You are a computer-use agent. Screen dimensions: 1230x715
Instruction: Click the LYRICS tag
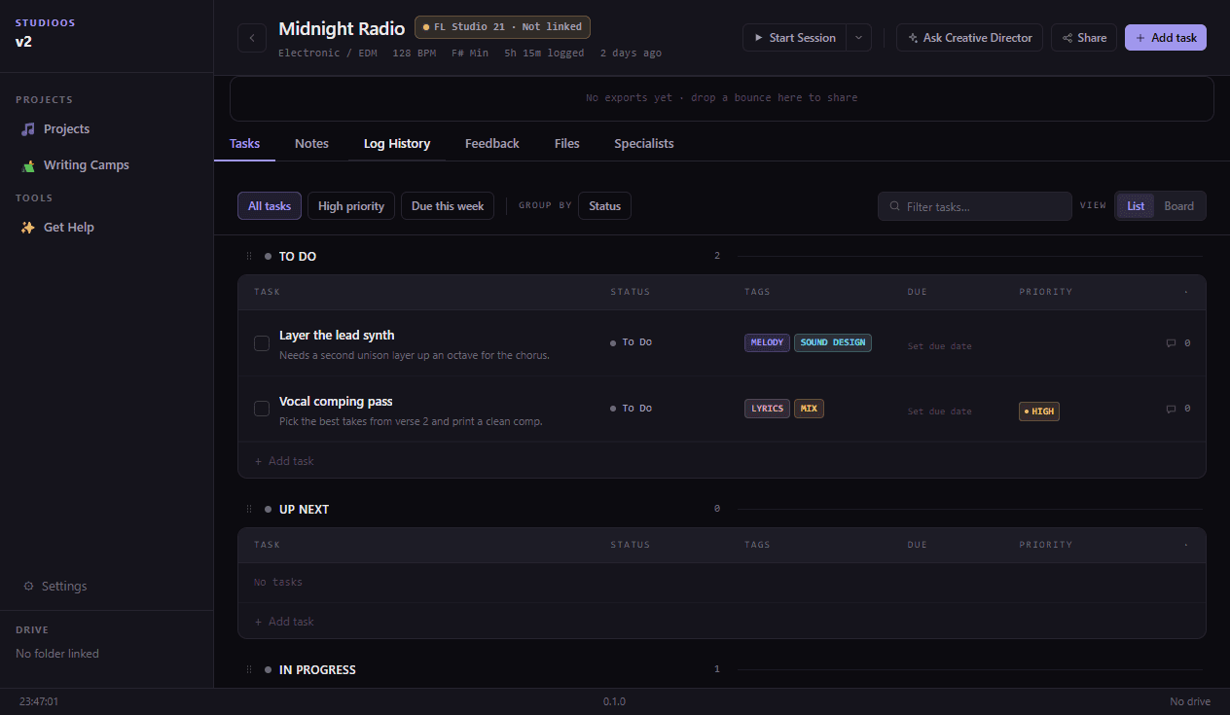point(767,409)
